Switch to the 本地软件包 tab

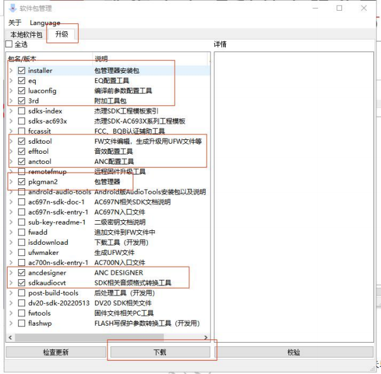click(26, 35)
